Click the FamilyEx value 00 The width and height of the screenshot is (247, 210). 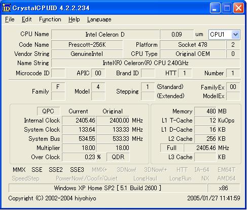point(233,87)
